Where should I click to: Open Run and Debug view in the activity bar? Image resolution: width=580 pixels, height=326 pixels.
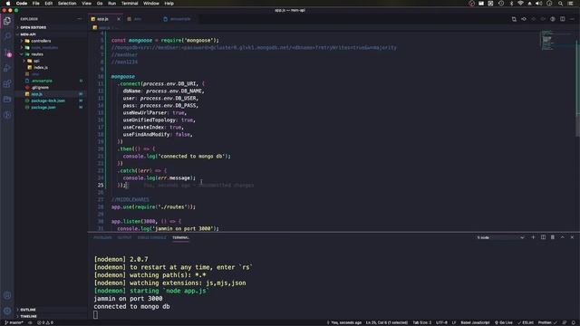7,68
